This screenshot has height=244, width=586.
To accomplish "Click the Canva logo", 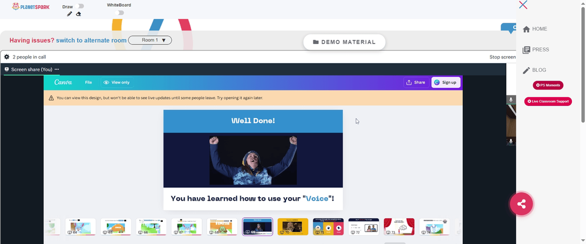I will [63, 83].
